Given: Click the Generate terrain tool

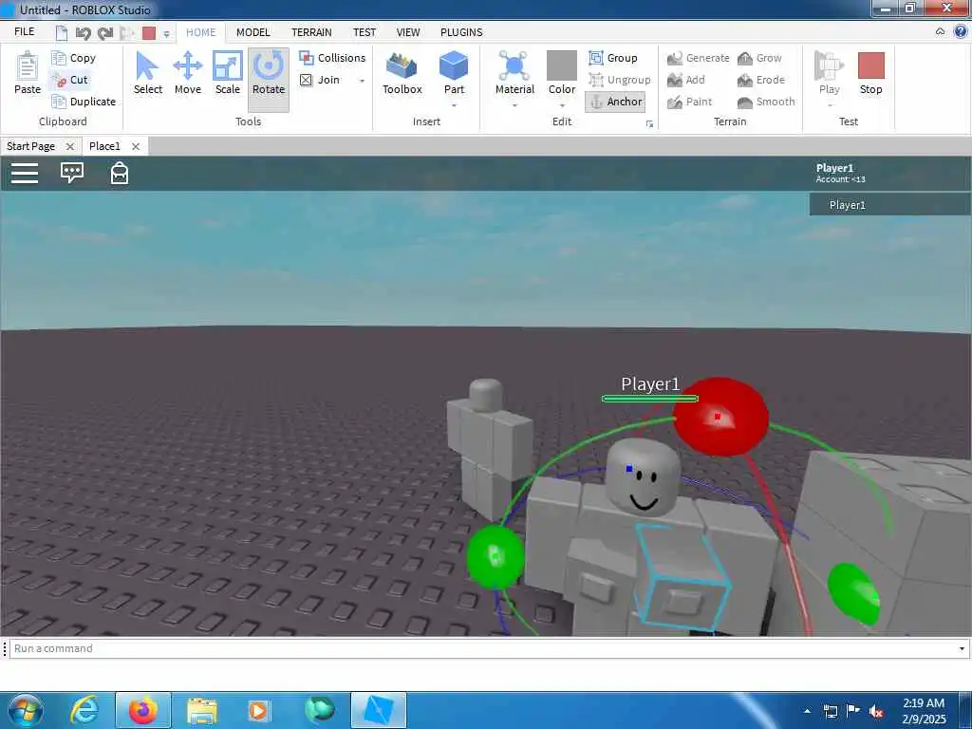Looking at the screenshot, I should [x=698, y=58].
